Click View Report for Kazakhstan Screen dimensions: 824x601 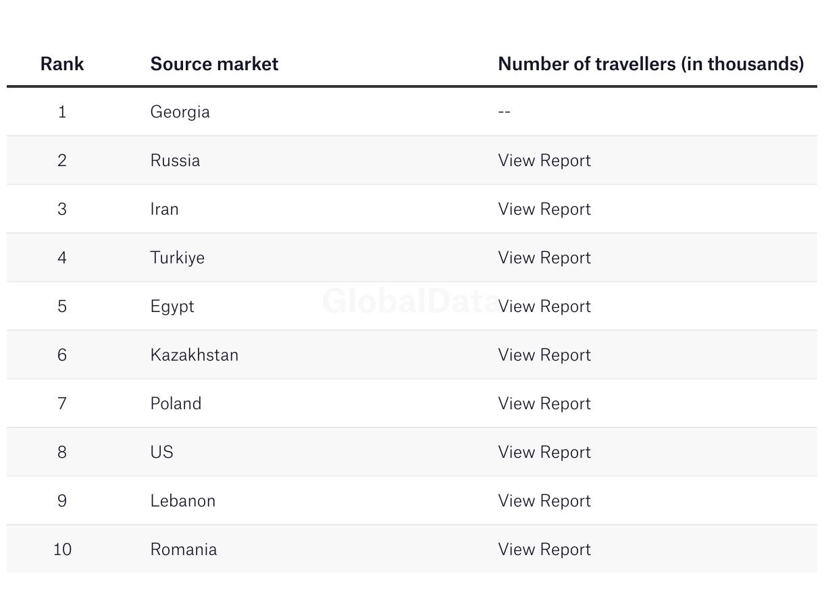click(544, 355)
